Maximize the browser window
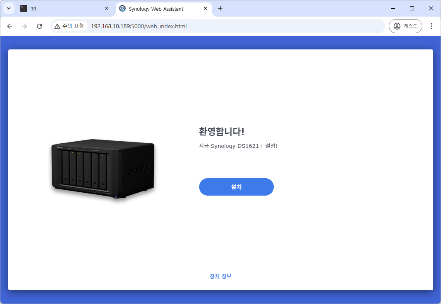Screen dimensions: 441x304 (x=412, y=8)
